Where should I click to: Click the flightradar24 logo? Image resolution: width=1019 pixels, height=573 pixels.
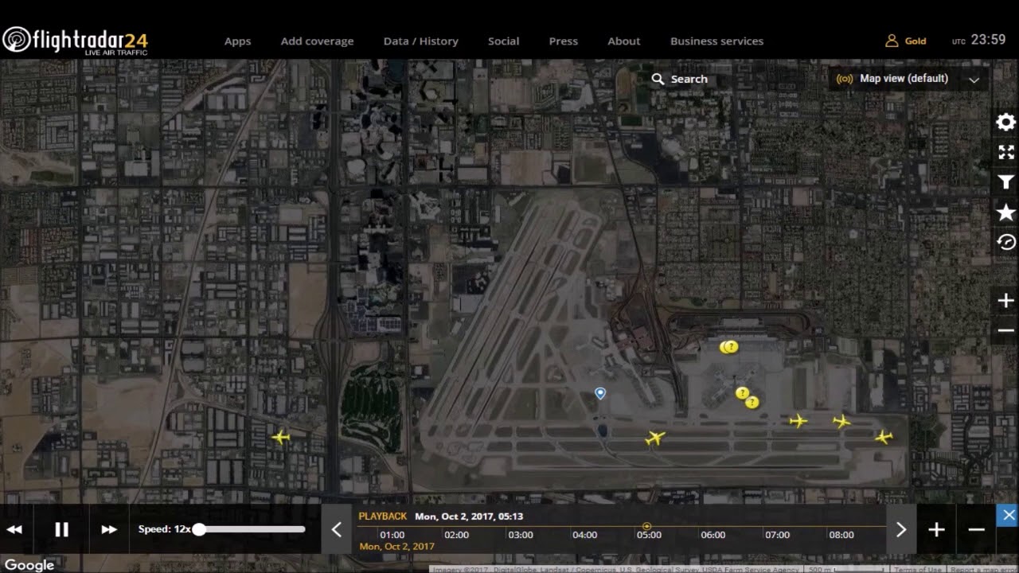coord(76,41)
